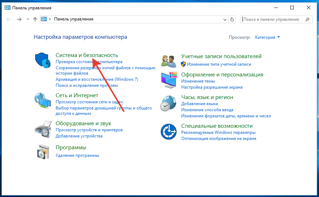The image size is (319, 197).
Task: Click the Programs disc box icon
Action: click(x=43, y=152)
